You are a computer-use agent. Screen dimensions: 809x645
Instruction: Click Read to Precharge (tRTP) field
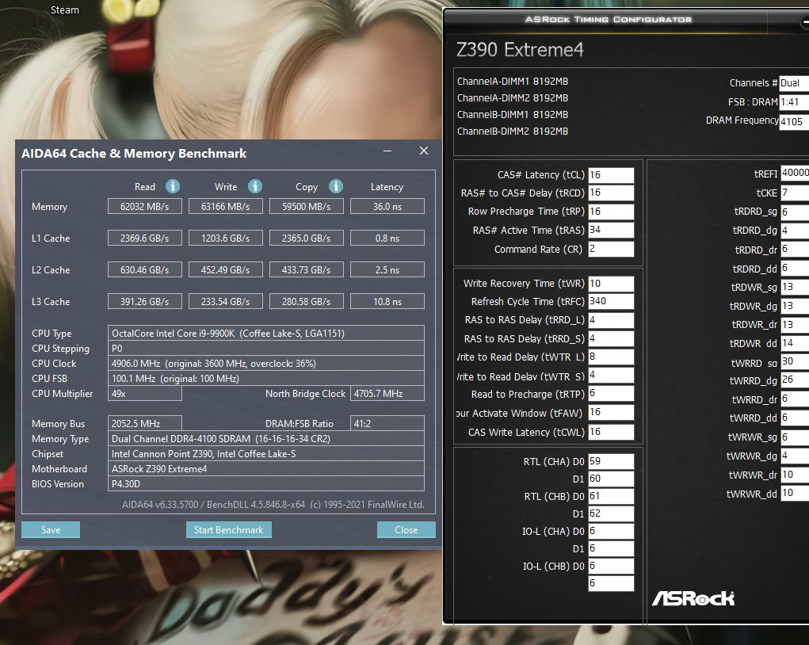(611, 394)
